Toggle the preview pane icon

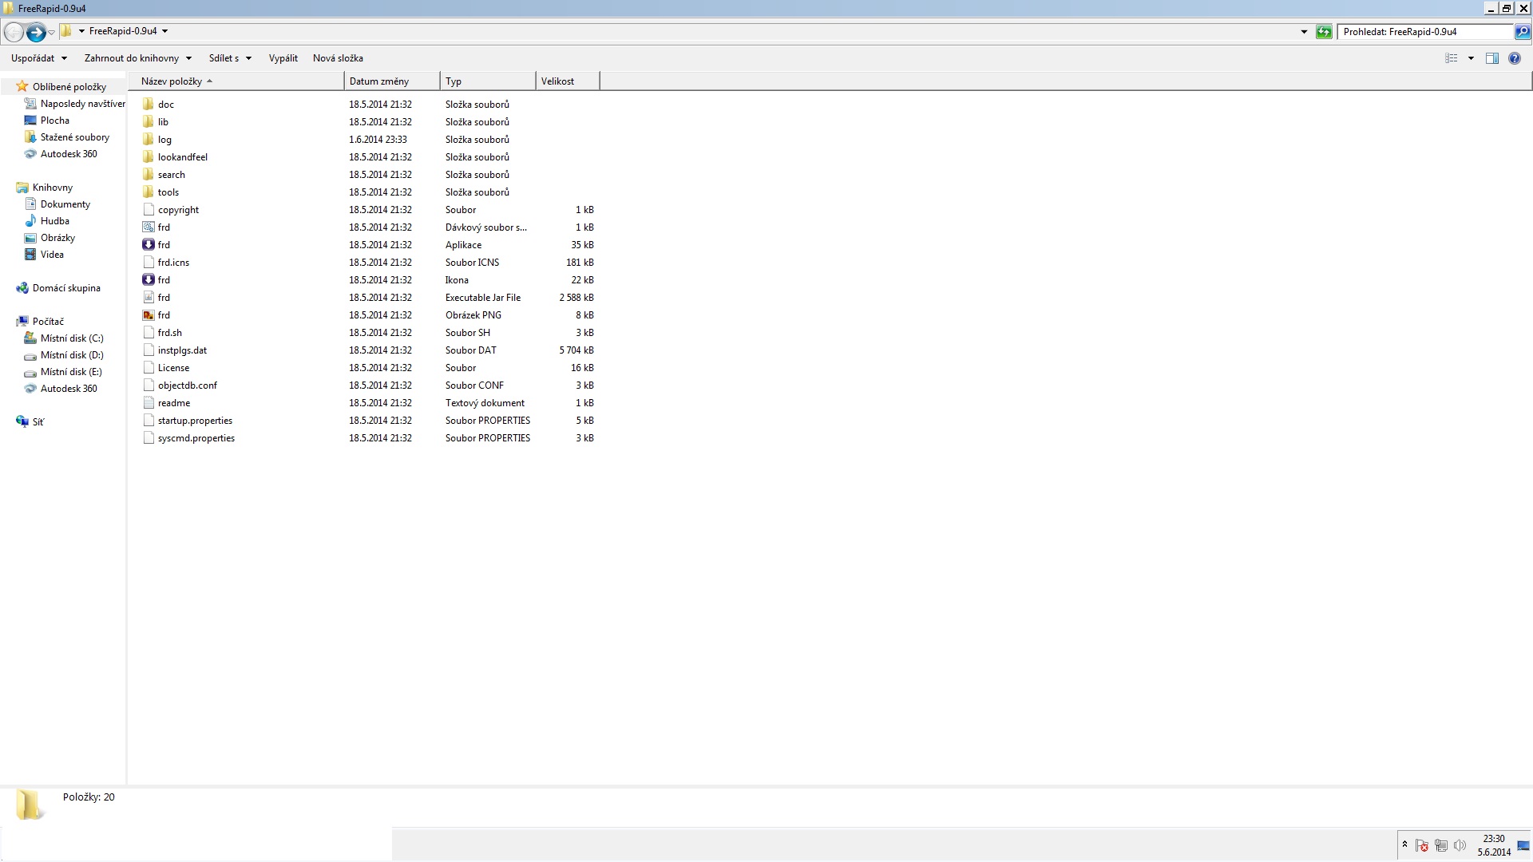(x=1491, y=58)
